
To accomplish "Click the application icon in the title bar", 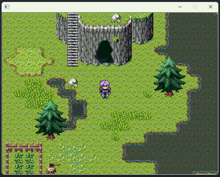I will point(7,7).
